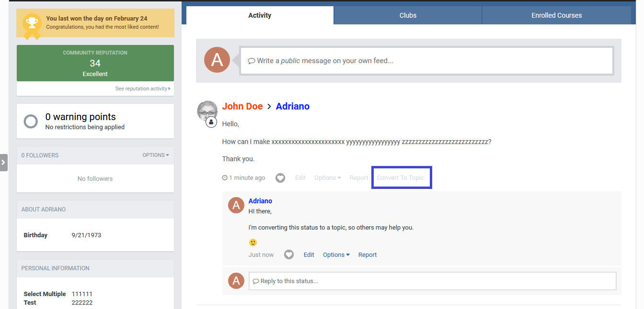Click in the public message field
The height and width of the screenshot is (309, 644).
[x=426, y=61]
